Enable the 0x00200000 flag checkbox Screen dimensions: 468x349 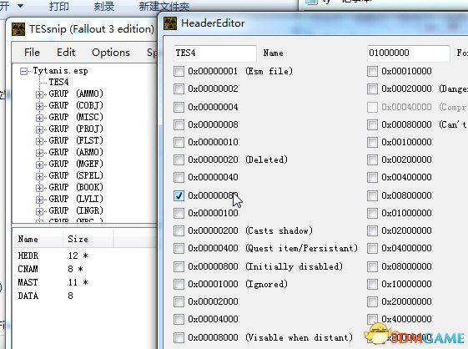pyautogui.click(x=372, y=159)
